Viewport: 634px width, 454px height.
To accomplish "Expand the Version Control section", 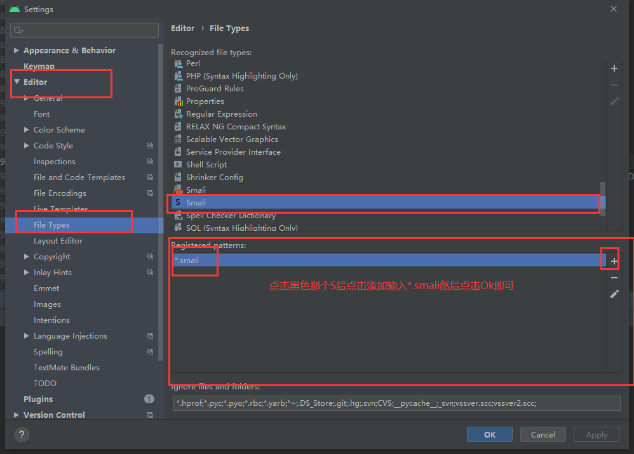I will (17, 415).
